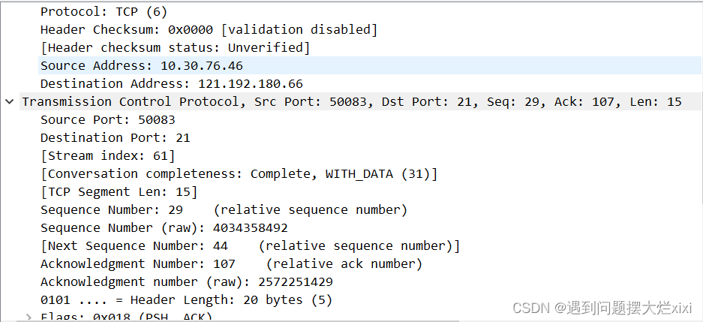Screen dimensions: 703x322
Task: Select the relative Sequence Number 29 row
Action: (x=224, y=210)
